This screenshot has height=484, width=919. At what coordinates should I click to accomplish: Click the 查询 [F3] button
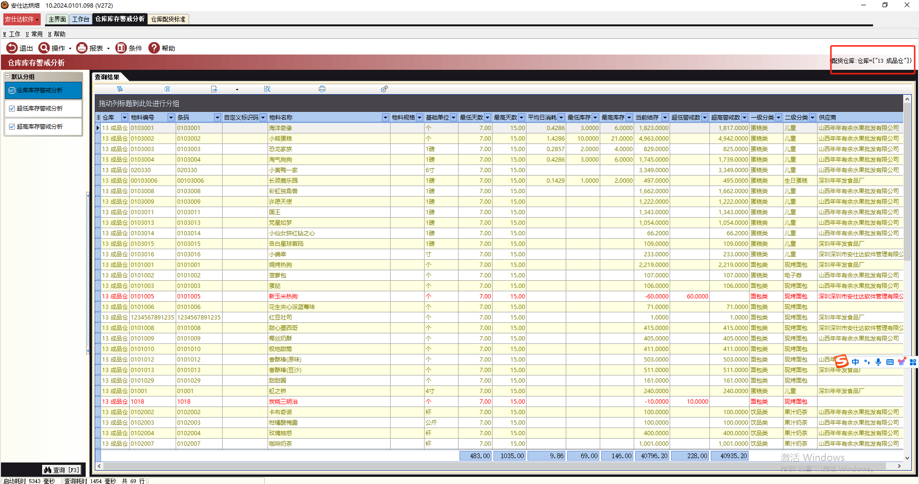click(x=62, y=470)
